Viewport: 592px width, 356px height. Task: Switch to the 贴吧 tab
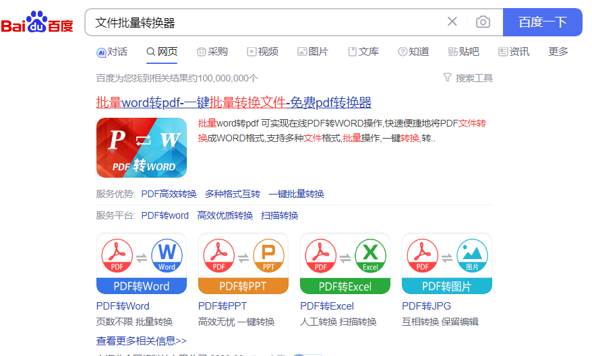point(464,52)
